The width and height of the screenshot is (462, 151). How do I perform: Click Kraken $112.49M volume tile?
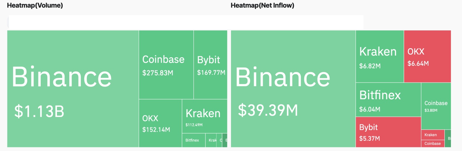205,116
